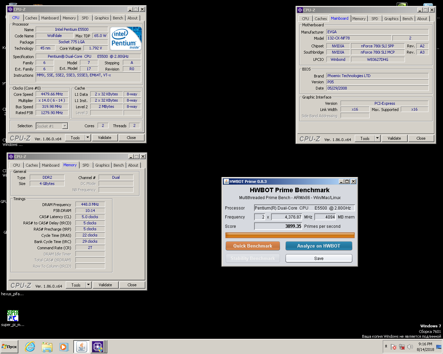
Task: Click the Manufacturer value EVGA
Action: coord(378,32)
